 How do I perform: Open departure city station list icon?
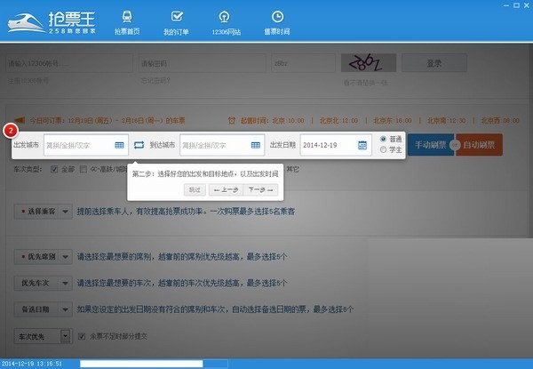coord(119,145)
